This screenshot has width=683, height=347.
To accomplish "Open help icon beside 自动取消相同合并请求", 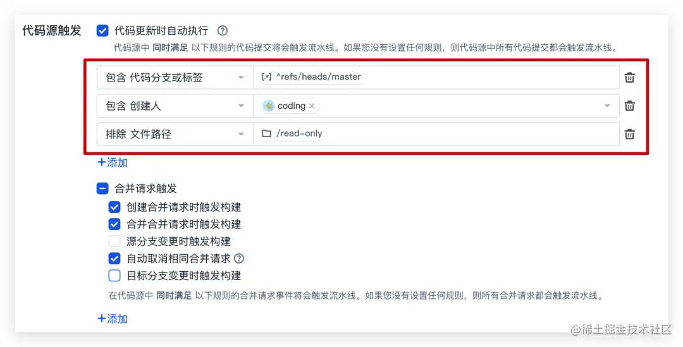I will (x=238, y=258).
